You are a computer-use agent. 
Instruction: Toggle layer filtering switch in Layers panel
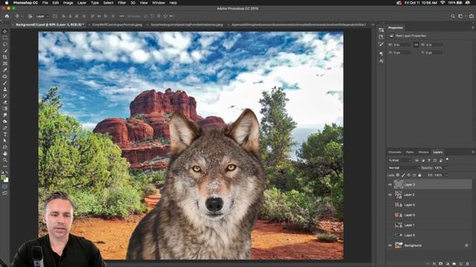click(x=447, y=159)
